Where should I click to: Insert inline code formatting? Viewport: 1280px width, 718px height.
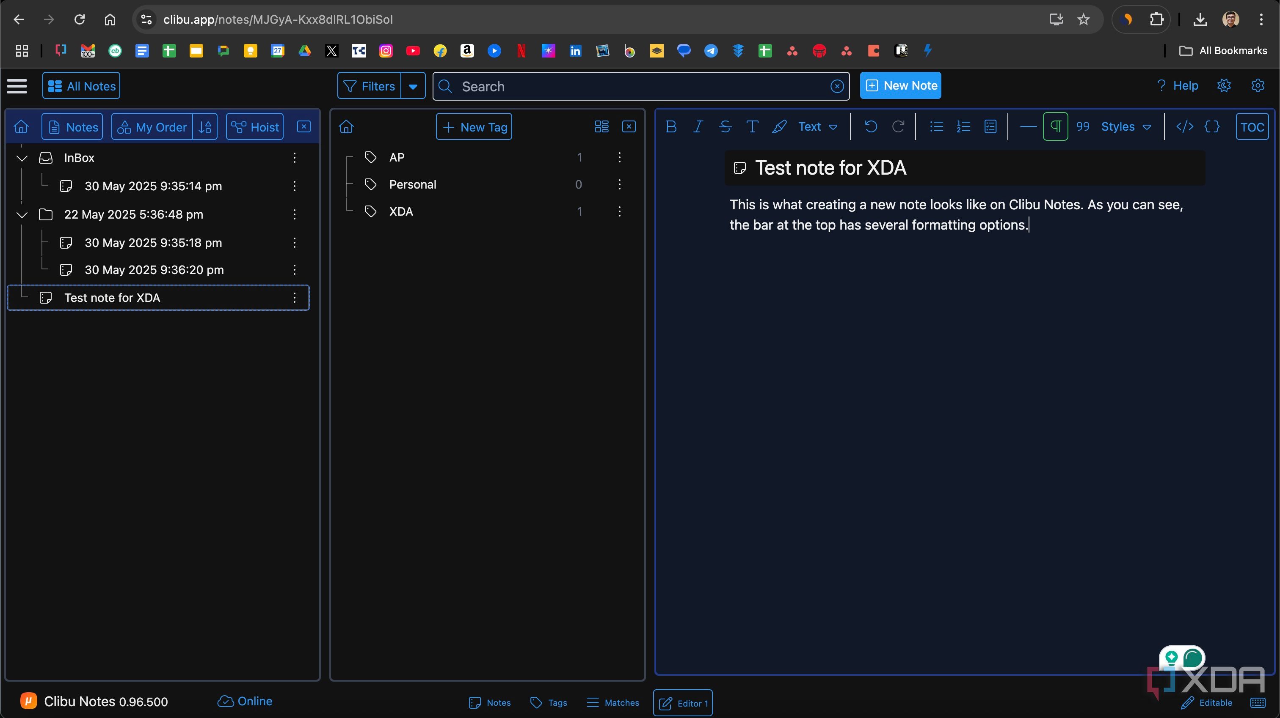tap(1185, 127)
